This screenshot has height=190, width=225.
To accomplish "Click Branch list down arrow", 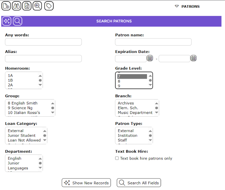I will 157,112.
